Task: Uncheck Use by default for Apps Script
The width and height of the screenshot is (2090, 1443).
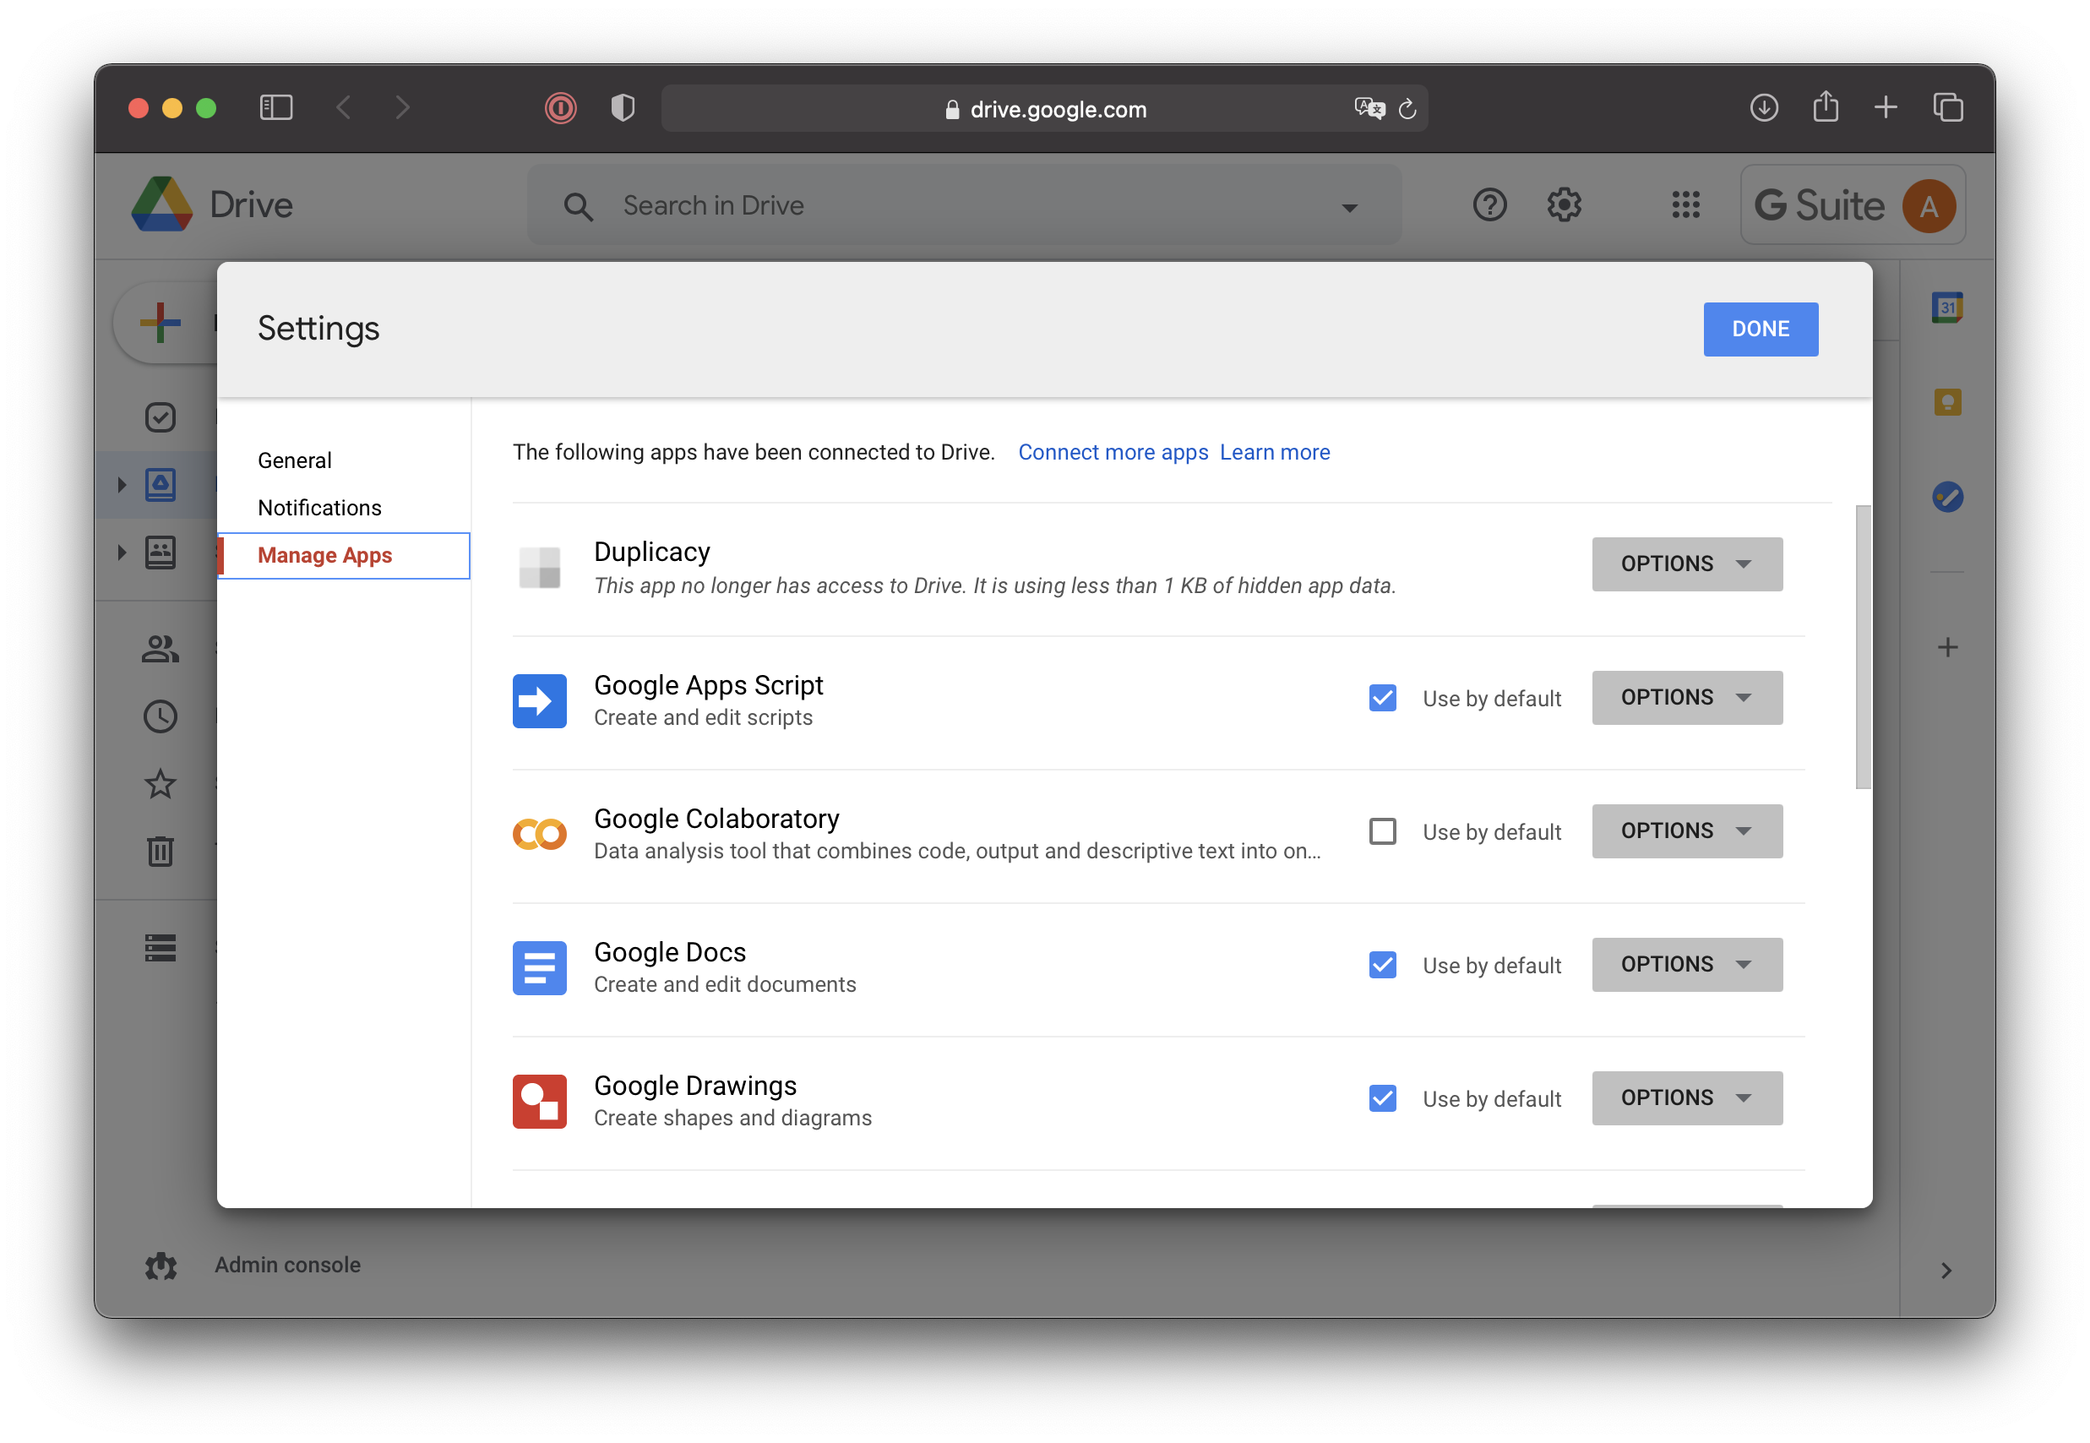Action: pyautogui.click(x=1381, y=698)
